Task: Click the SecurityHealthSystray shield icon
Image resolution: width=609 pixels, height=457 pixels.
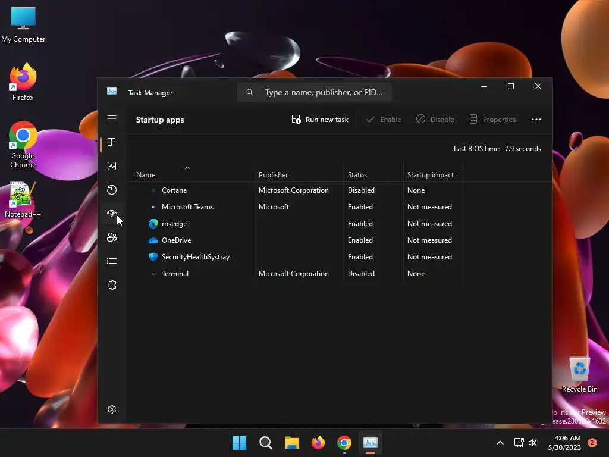Action: pos(153,257)
